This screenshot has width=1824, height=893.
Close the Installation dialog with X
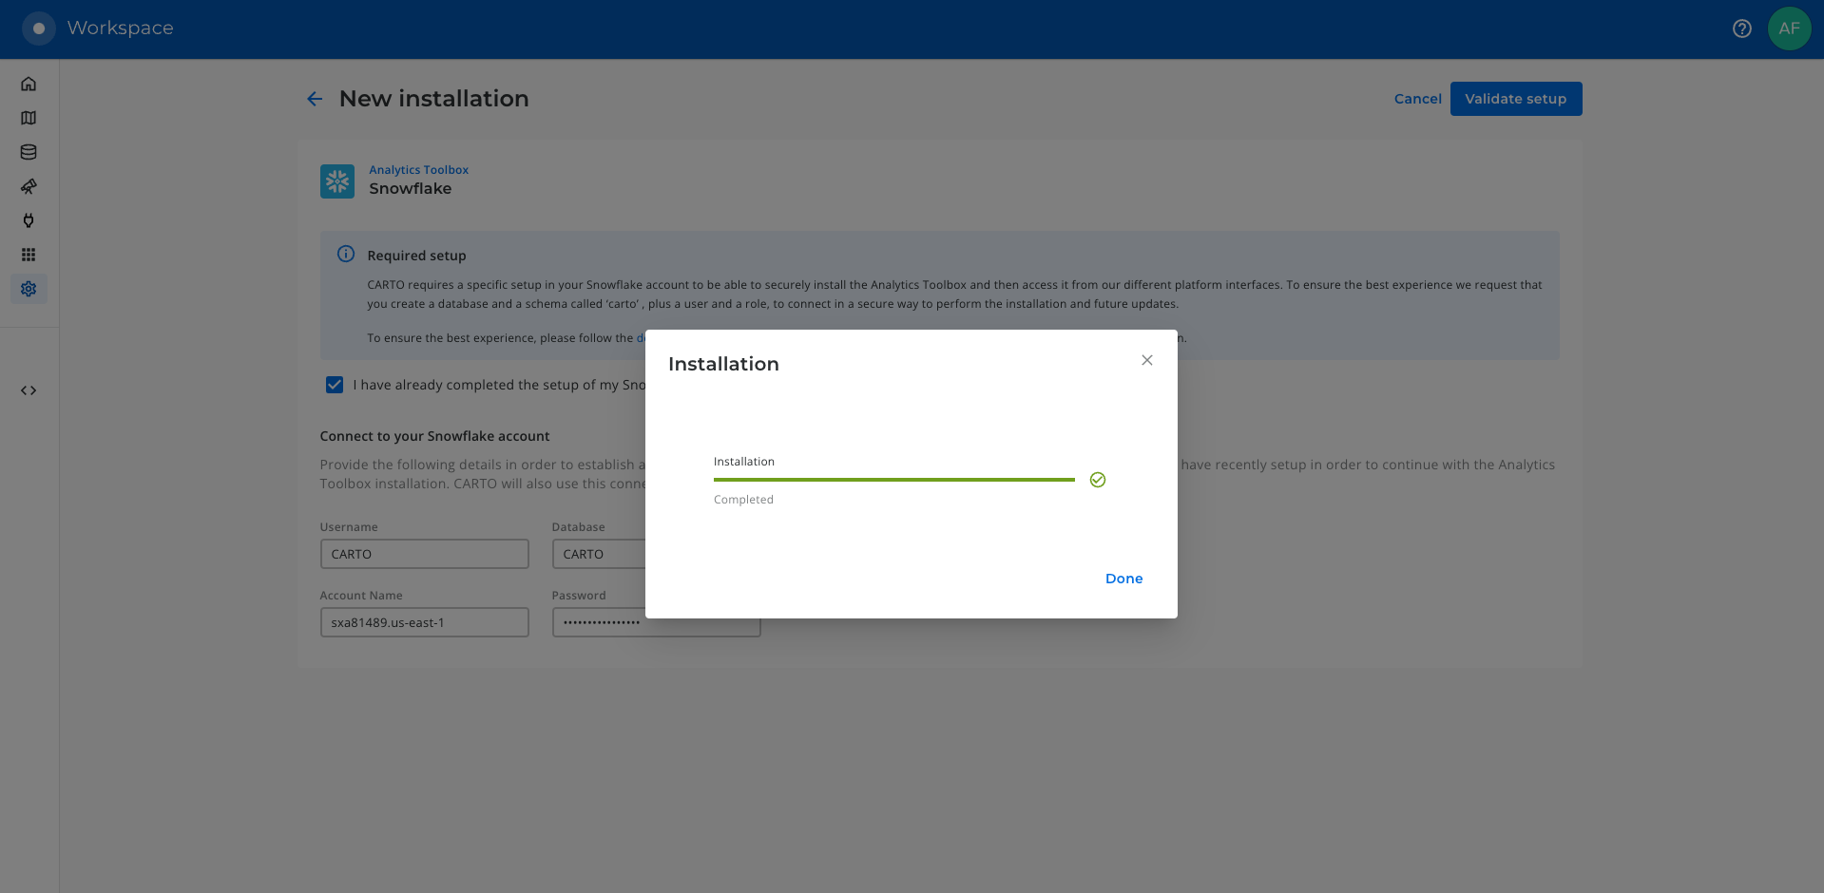click(x=1146, y=360)
